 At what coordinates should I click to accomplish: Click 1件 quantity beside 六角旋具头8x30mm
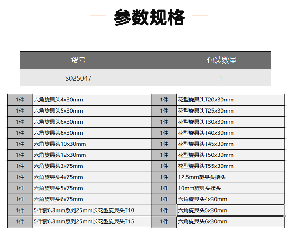(20, 133)
